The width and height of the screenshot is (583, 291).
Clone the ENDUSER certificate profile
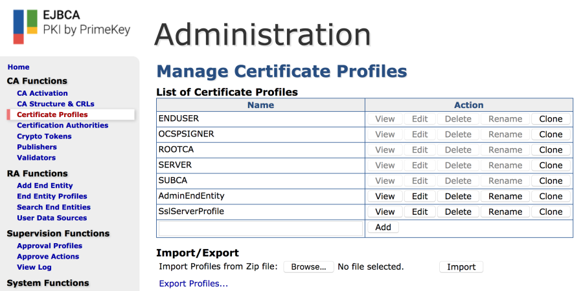551,119
